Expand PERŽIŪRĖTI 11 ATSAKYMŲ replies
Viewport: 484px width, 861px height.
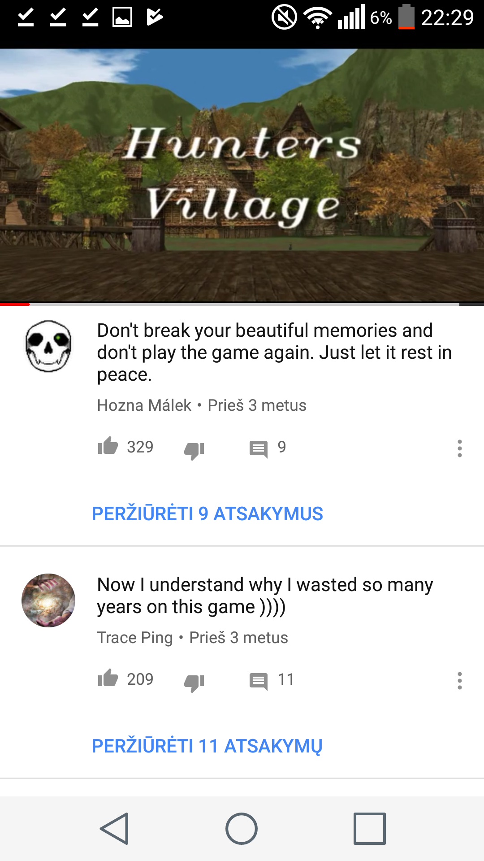[x=207, y=746]
